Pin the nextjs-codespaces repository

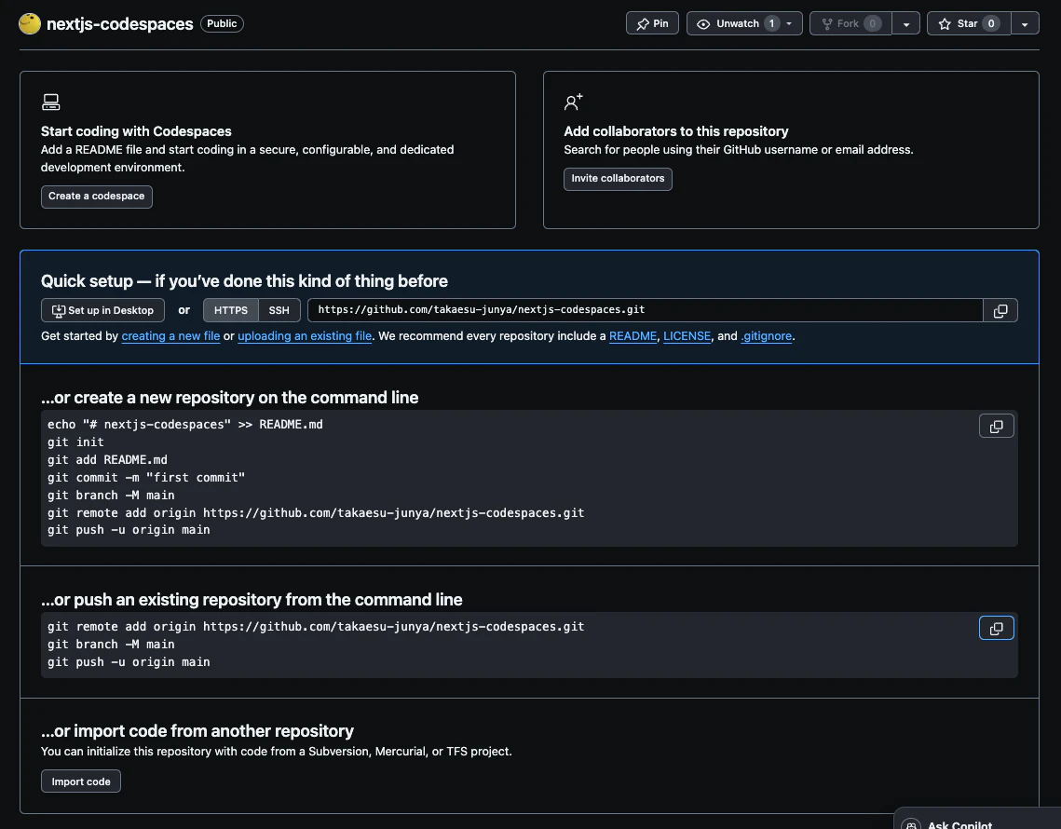tap(652, 23)
